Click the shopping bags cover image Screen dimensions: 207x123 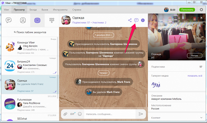177,37
